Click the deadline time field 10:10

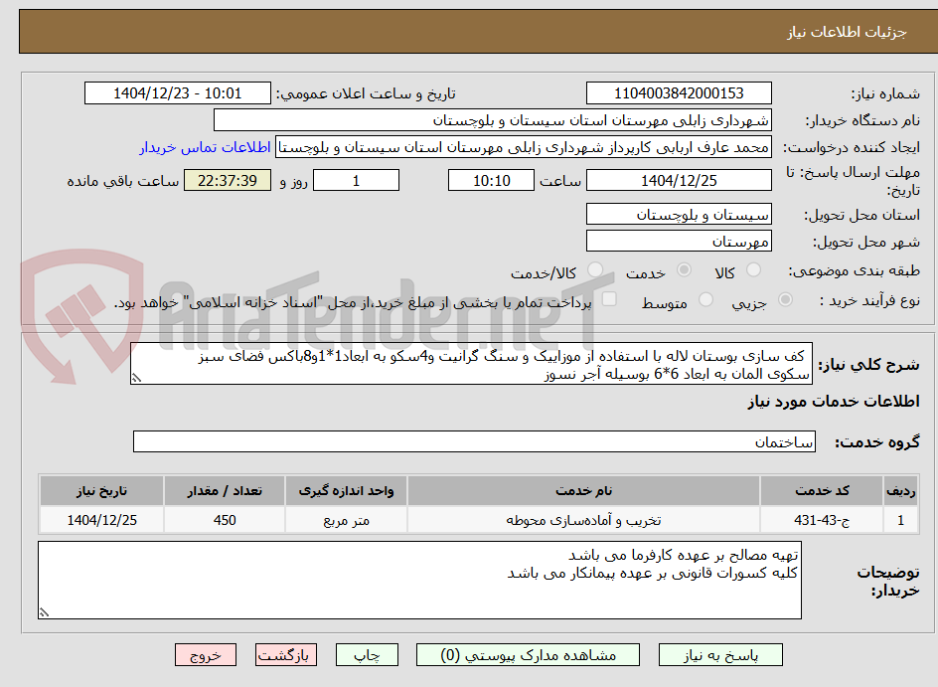[x=491, y=180]
